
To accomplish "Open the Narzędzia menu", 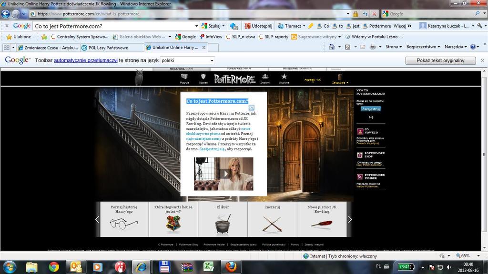I will click(x=456, y=47).
